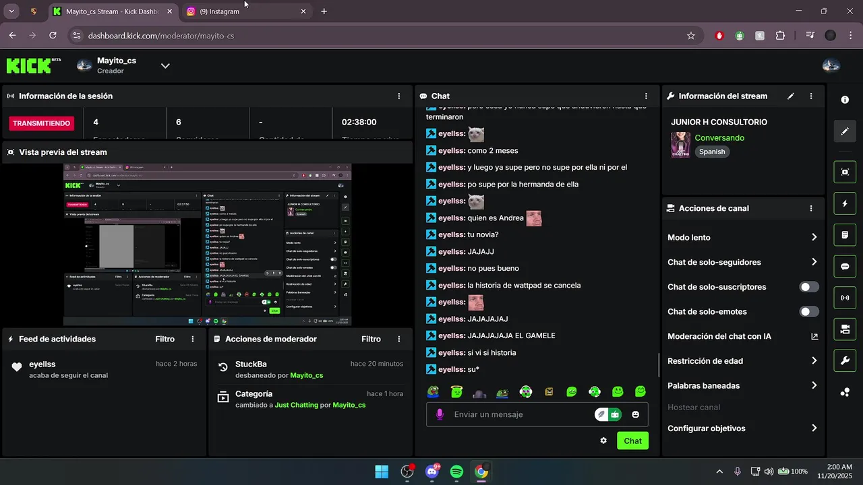The image size is (863, 485).
Task: Reload the page
Action: (53, 36)
